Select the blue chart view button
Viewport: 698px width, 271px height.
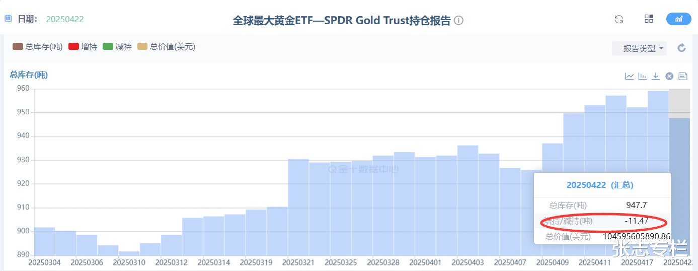678,19
